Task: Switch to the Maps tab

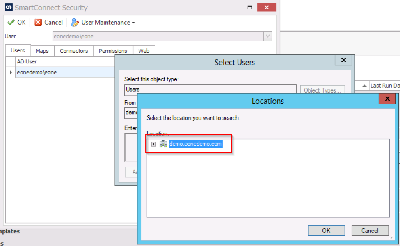Action: (x=42, y=51)
